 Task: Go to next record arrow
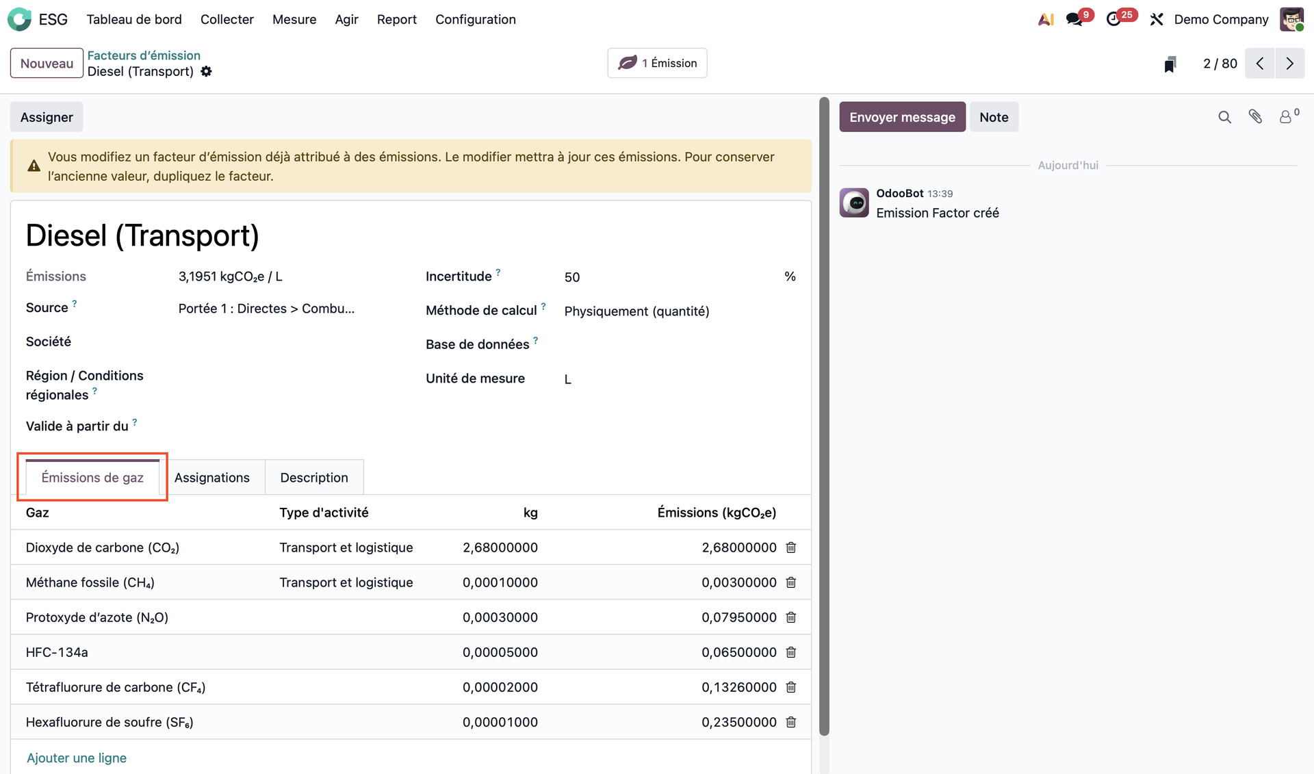tap(1289, 64)
